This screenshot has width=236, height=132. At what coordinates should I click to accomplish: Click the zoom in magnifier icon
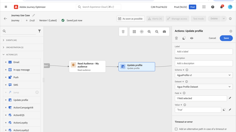[x=149, y=32]
